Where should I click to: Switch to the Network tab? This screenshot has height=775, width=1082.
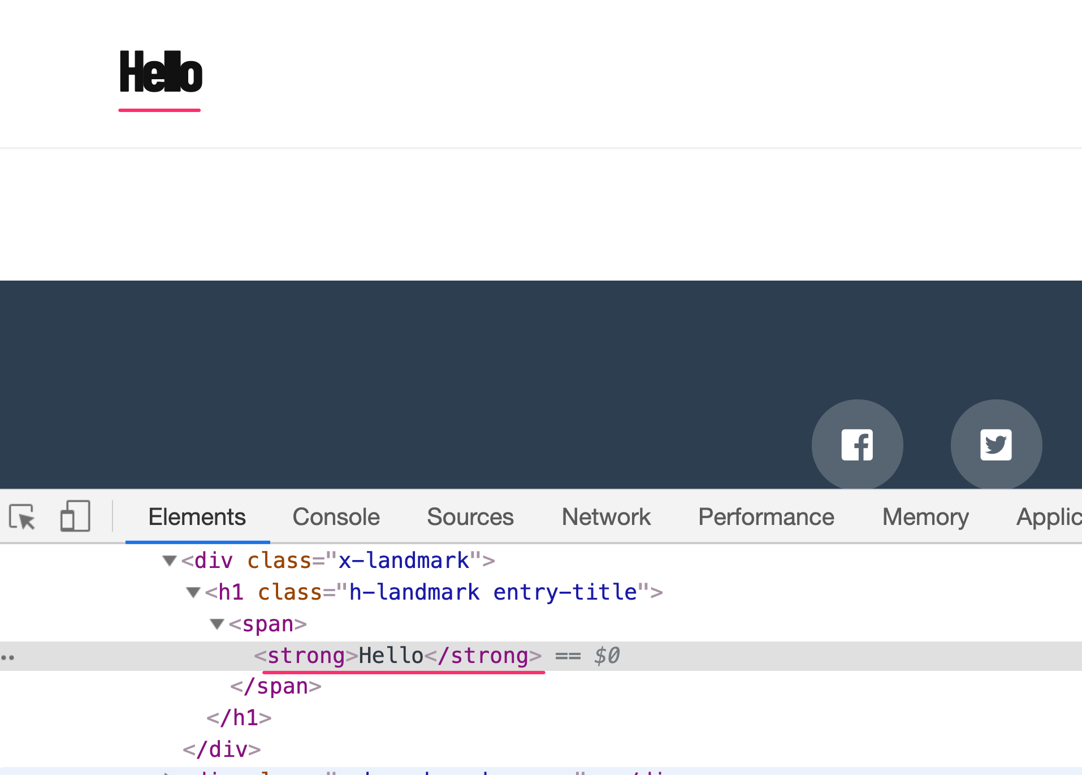[x=606, y=517]
